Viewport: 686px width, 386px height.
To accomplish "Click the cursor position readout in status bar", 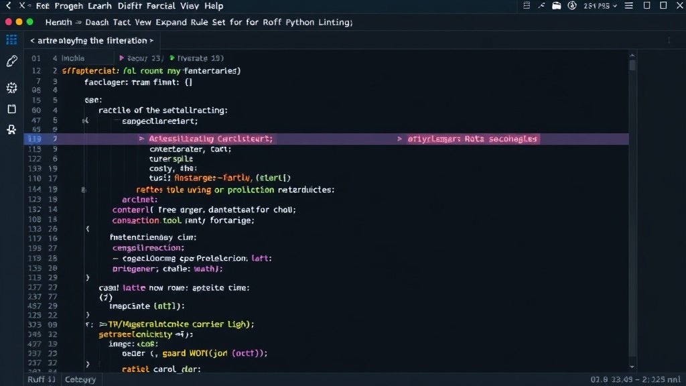I will [635, 379].
